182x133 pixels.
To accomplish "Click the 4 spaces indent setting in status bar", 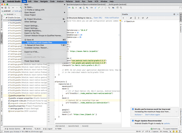I will pyautogui.click(x=155, y=132).
